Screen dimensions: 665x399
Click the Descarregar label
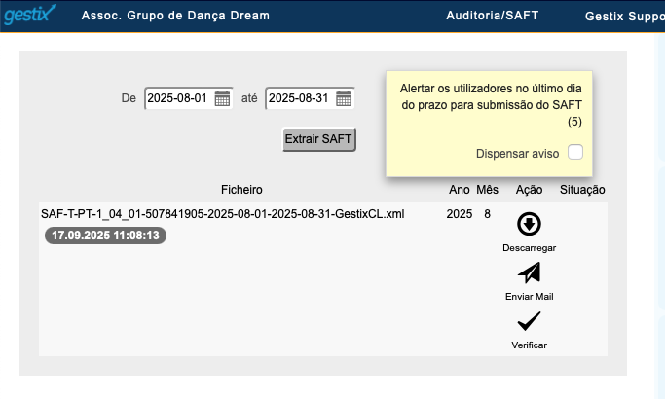coord(529,247)
